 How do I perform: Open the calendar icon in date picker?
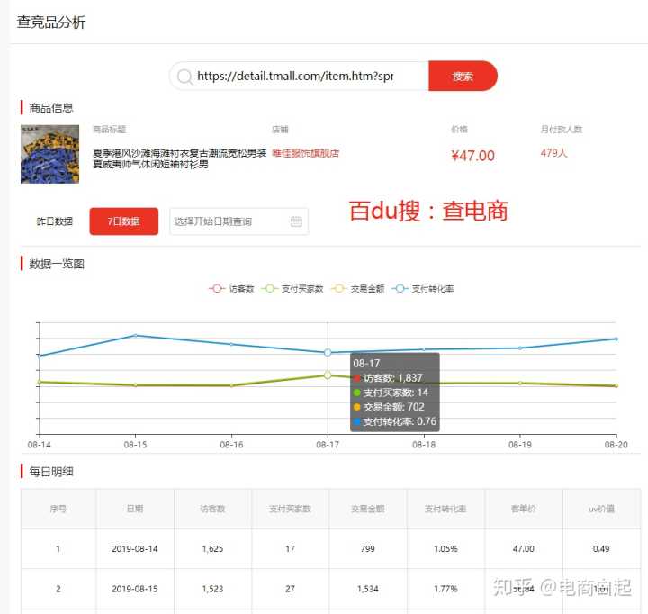pos(296,221)
